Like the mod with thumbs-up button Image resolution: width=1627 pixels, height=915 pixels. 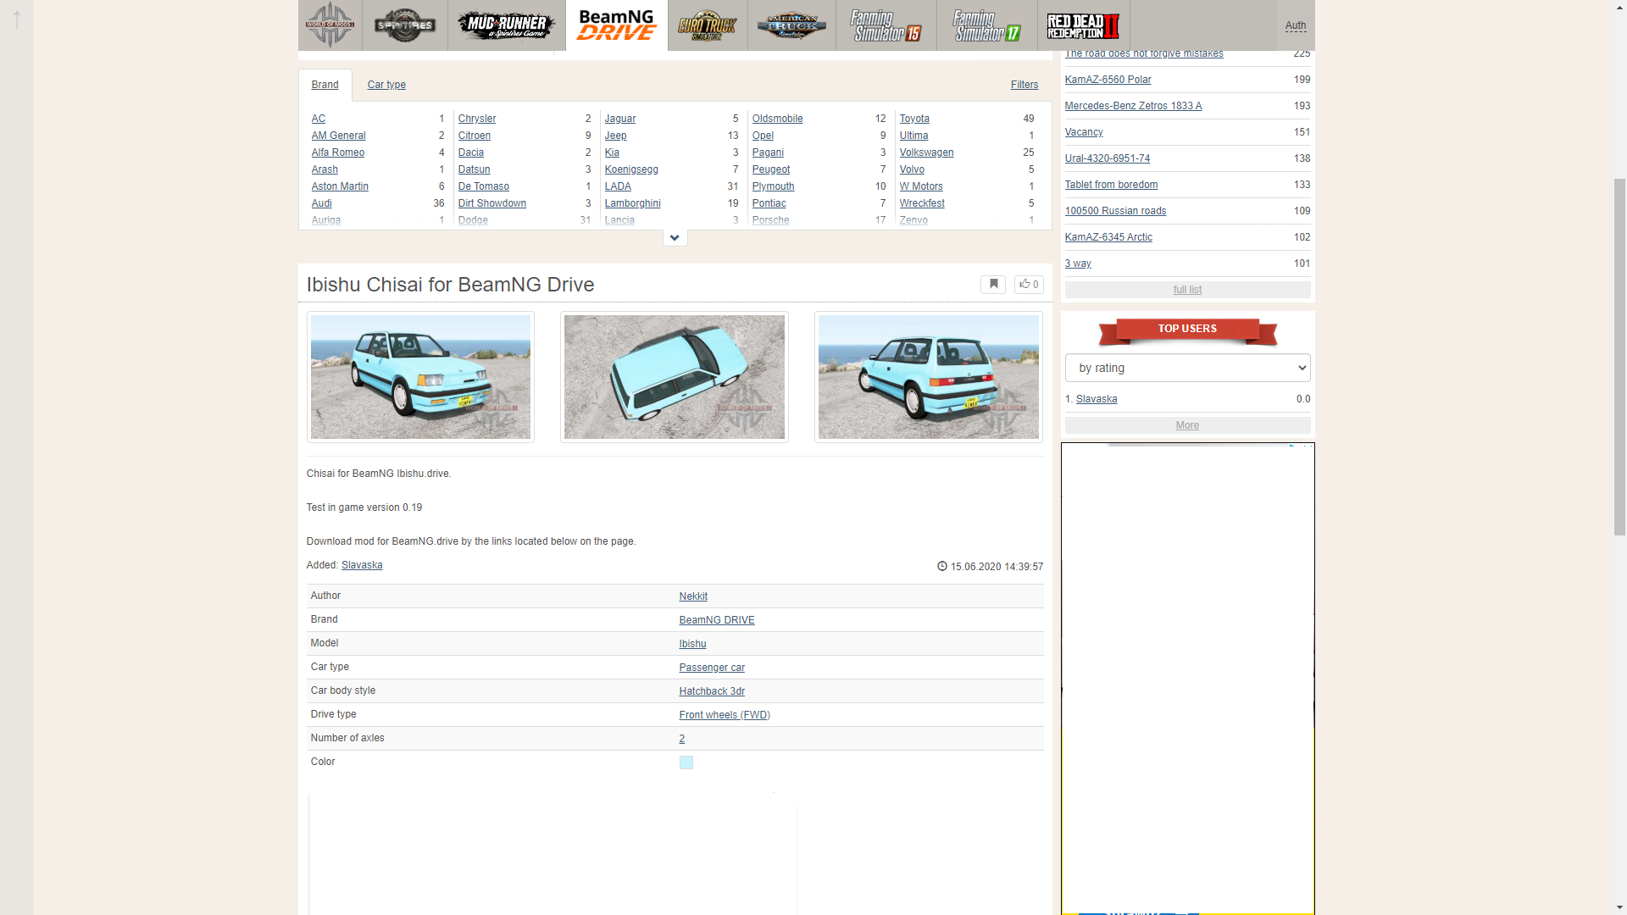tap(1029, 285)
